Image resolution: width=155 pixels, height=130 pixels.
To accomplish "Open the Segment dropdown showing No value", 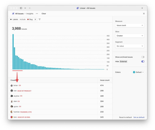I will click(130, 46).
